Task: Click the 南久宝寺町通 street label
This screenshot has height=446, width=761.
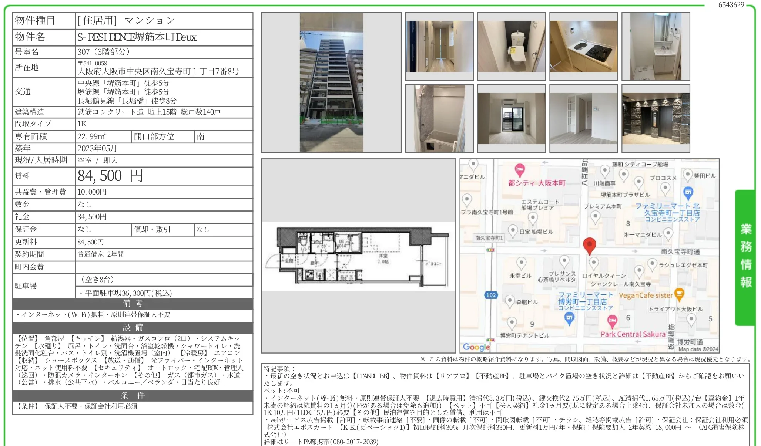Action: 680,252
